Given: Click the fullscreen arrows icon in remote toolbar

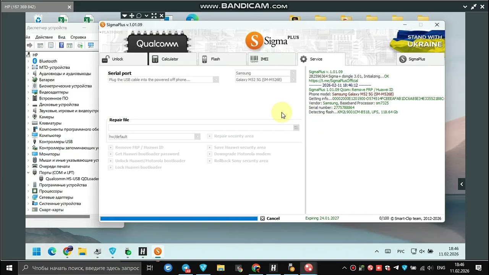Looking at the screenshot, I should click(x=154, y=16).
